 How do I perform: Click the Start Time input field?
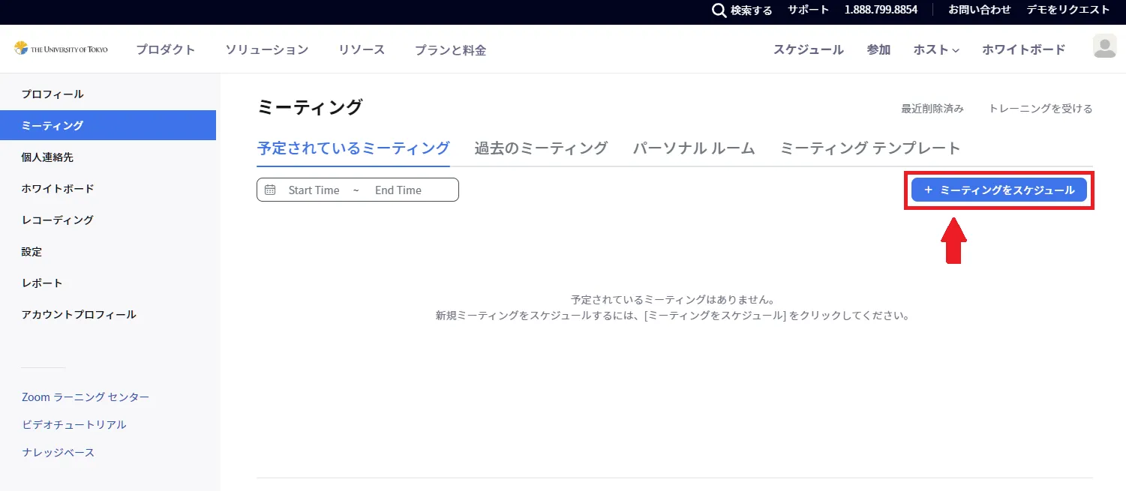pos(314,190)
